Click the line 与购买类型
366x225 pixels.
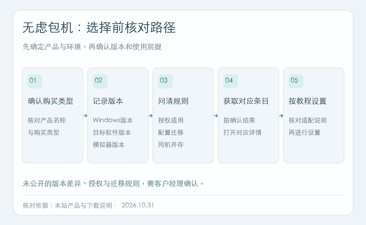pyautogui.click(x=44, y=132)
